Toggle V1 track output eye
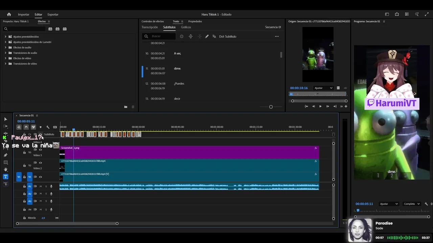 pyautogui.click(x=41, y=177)
